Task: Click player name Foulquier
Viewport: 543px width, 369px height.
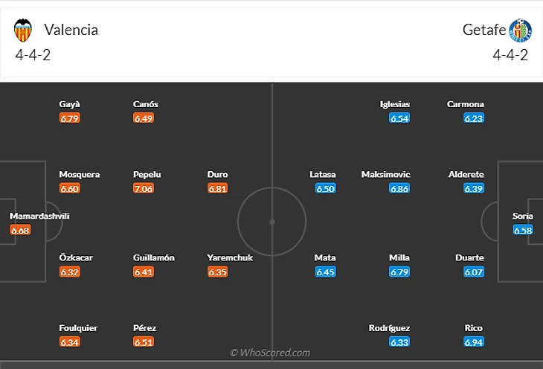Action: pos(78,328)
